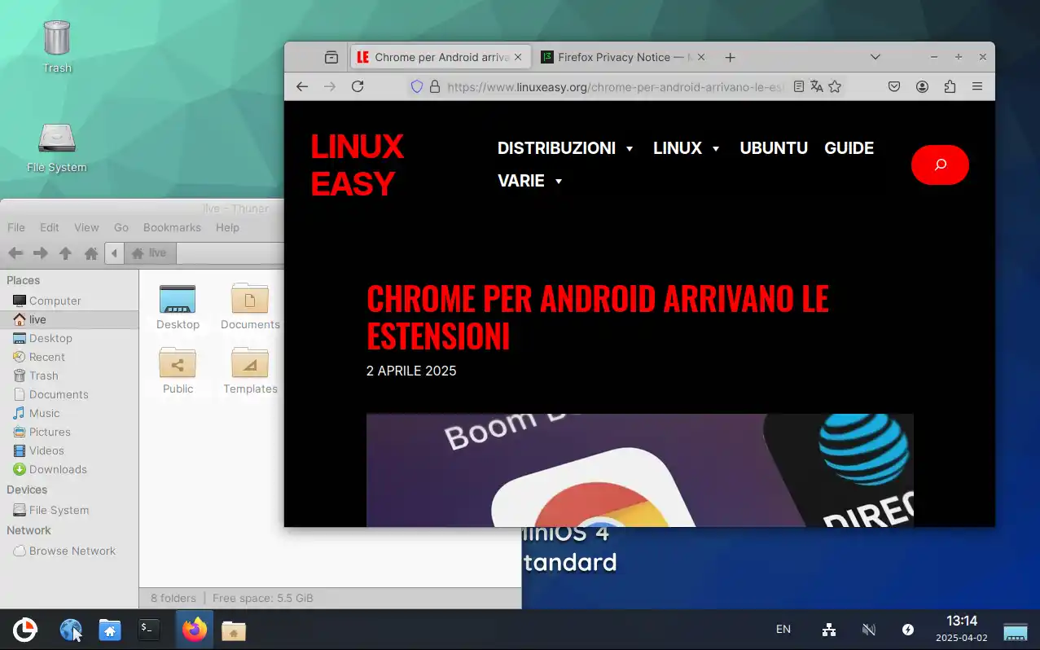
Task: Open Thunar Go menu
Action: pyautogui.click(x=121, y=227)
